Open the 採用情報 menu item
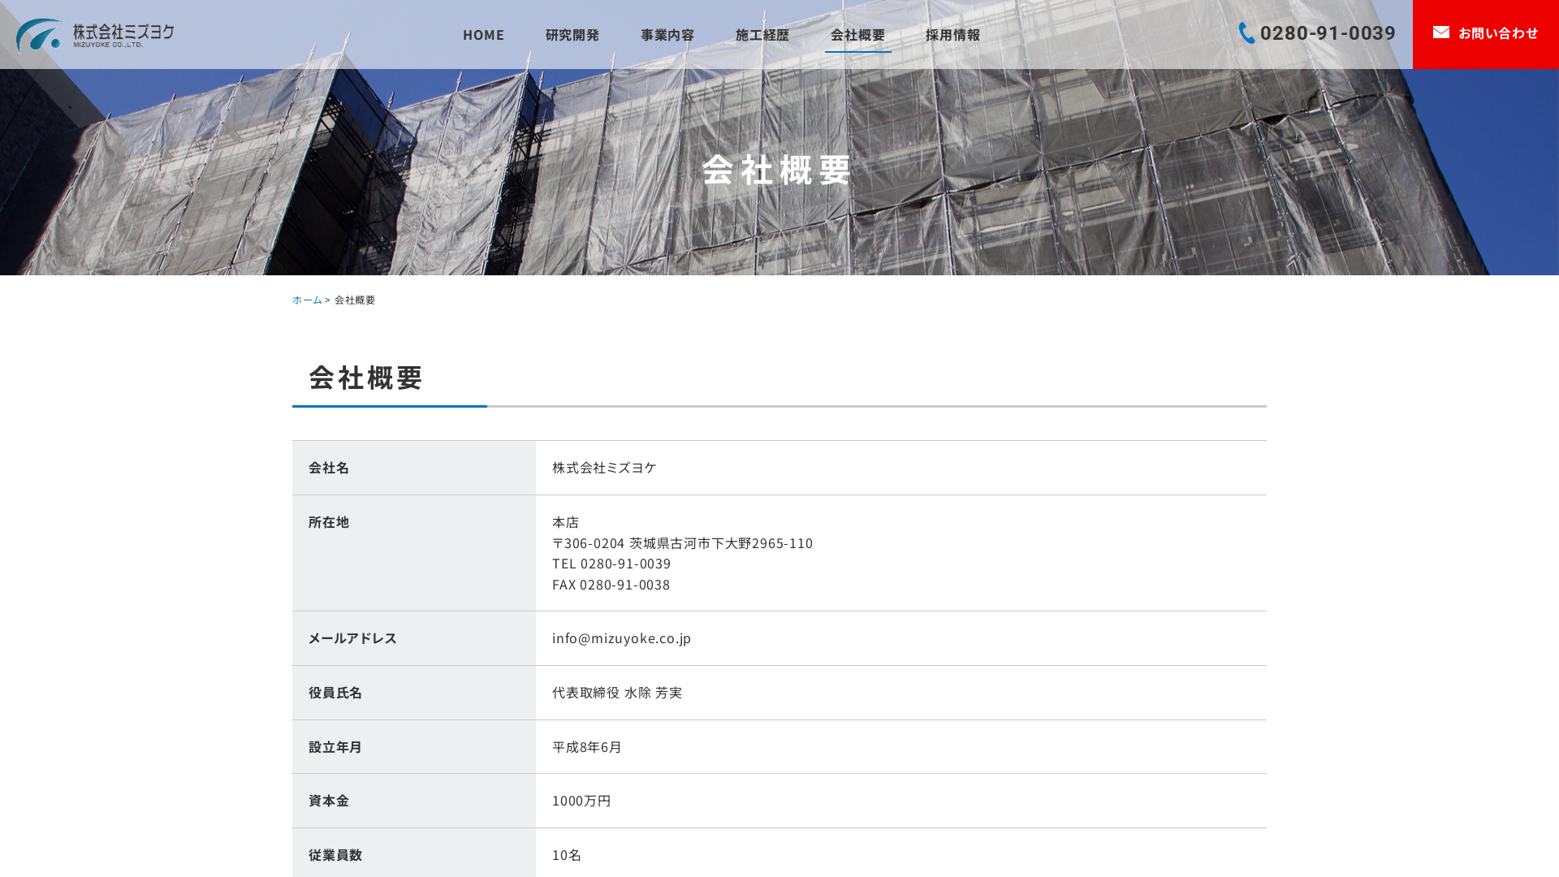This screenshot has height=877, width=1559. click(x=952, y=35)
